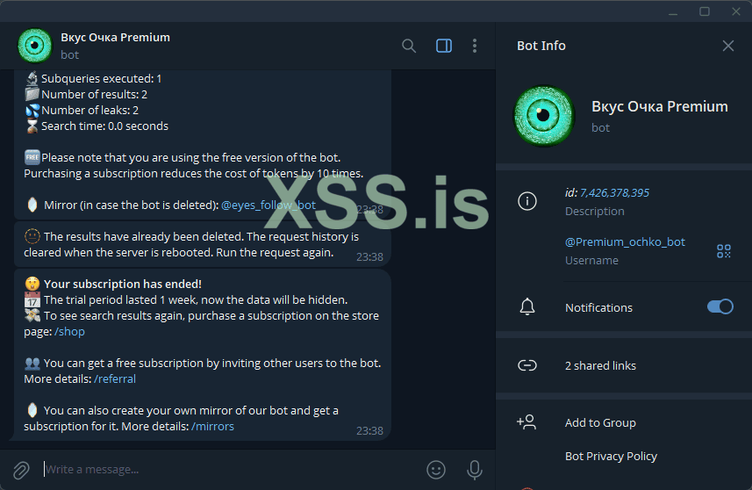Click the Bot Info panel title
This screenshot has height=490, width=752.
[x=541, y=46]
